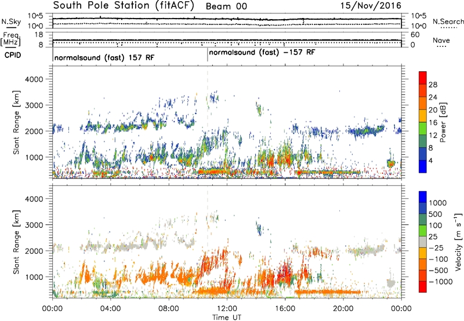Click the 'South Pole Station (fitACF)' title
The width and height of the screenshot is (464, 321).
coord(124,5)
